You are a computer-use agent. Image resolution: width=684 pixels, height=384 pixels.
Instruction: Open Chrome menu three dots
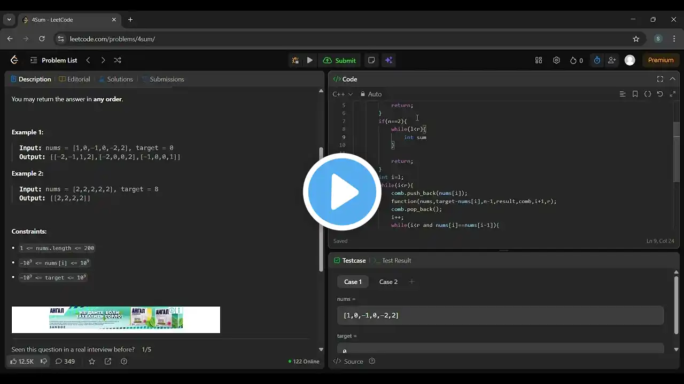[x=673, y=39]
